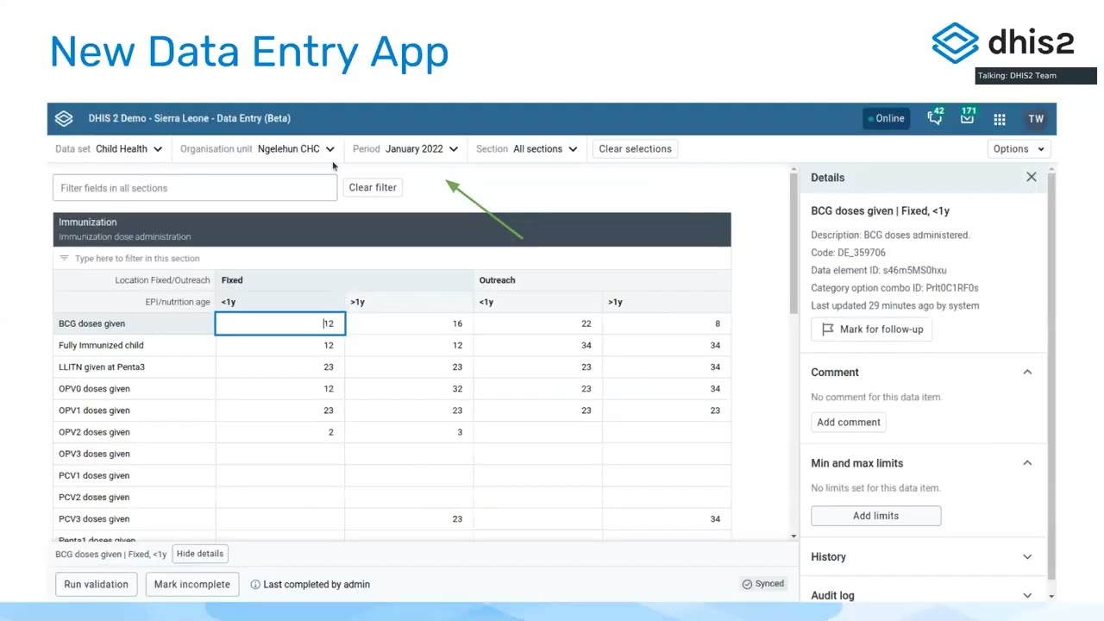Click the Mark incomplete button

[191, 584]
